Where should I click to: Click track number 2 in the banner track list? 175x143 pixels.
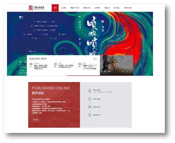point(44,26)
